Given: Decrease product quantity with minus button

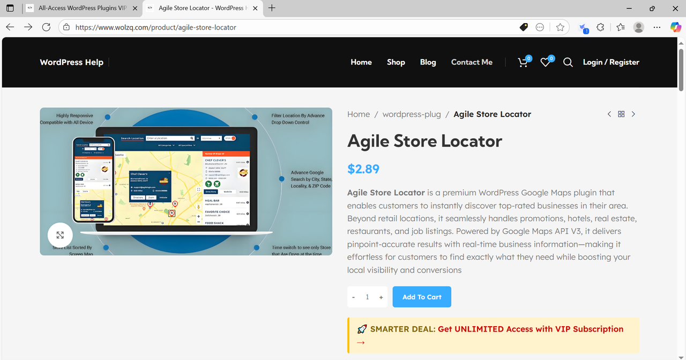Looking at the screenshot, I should click(x=354, y=297).
